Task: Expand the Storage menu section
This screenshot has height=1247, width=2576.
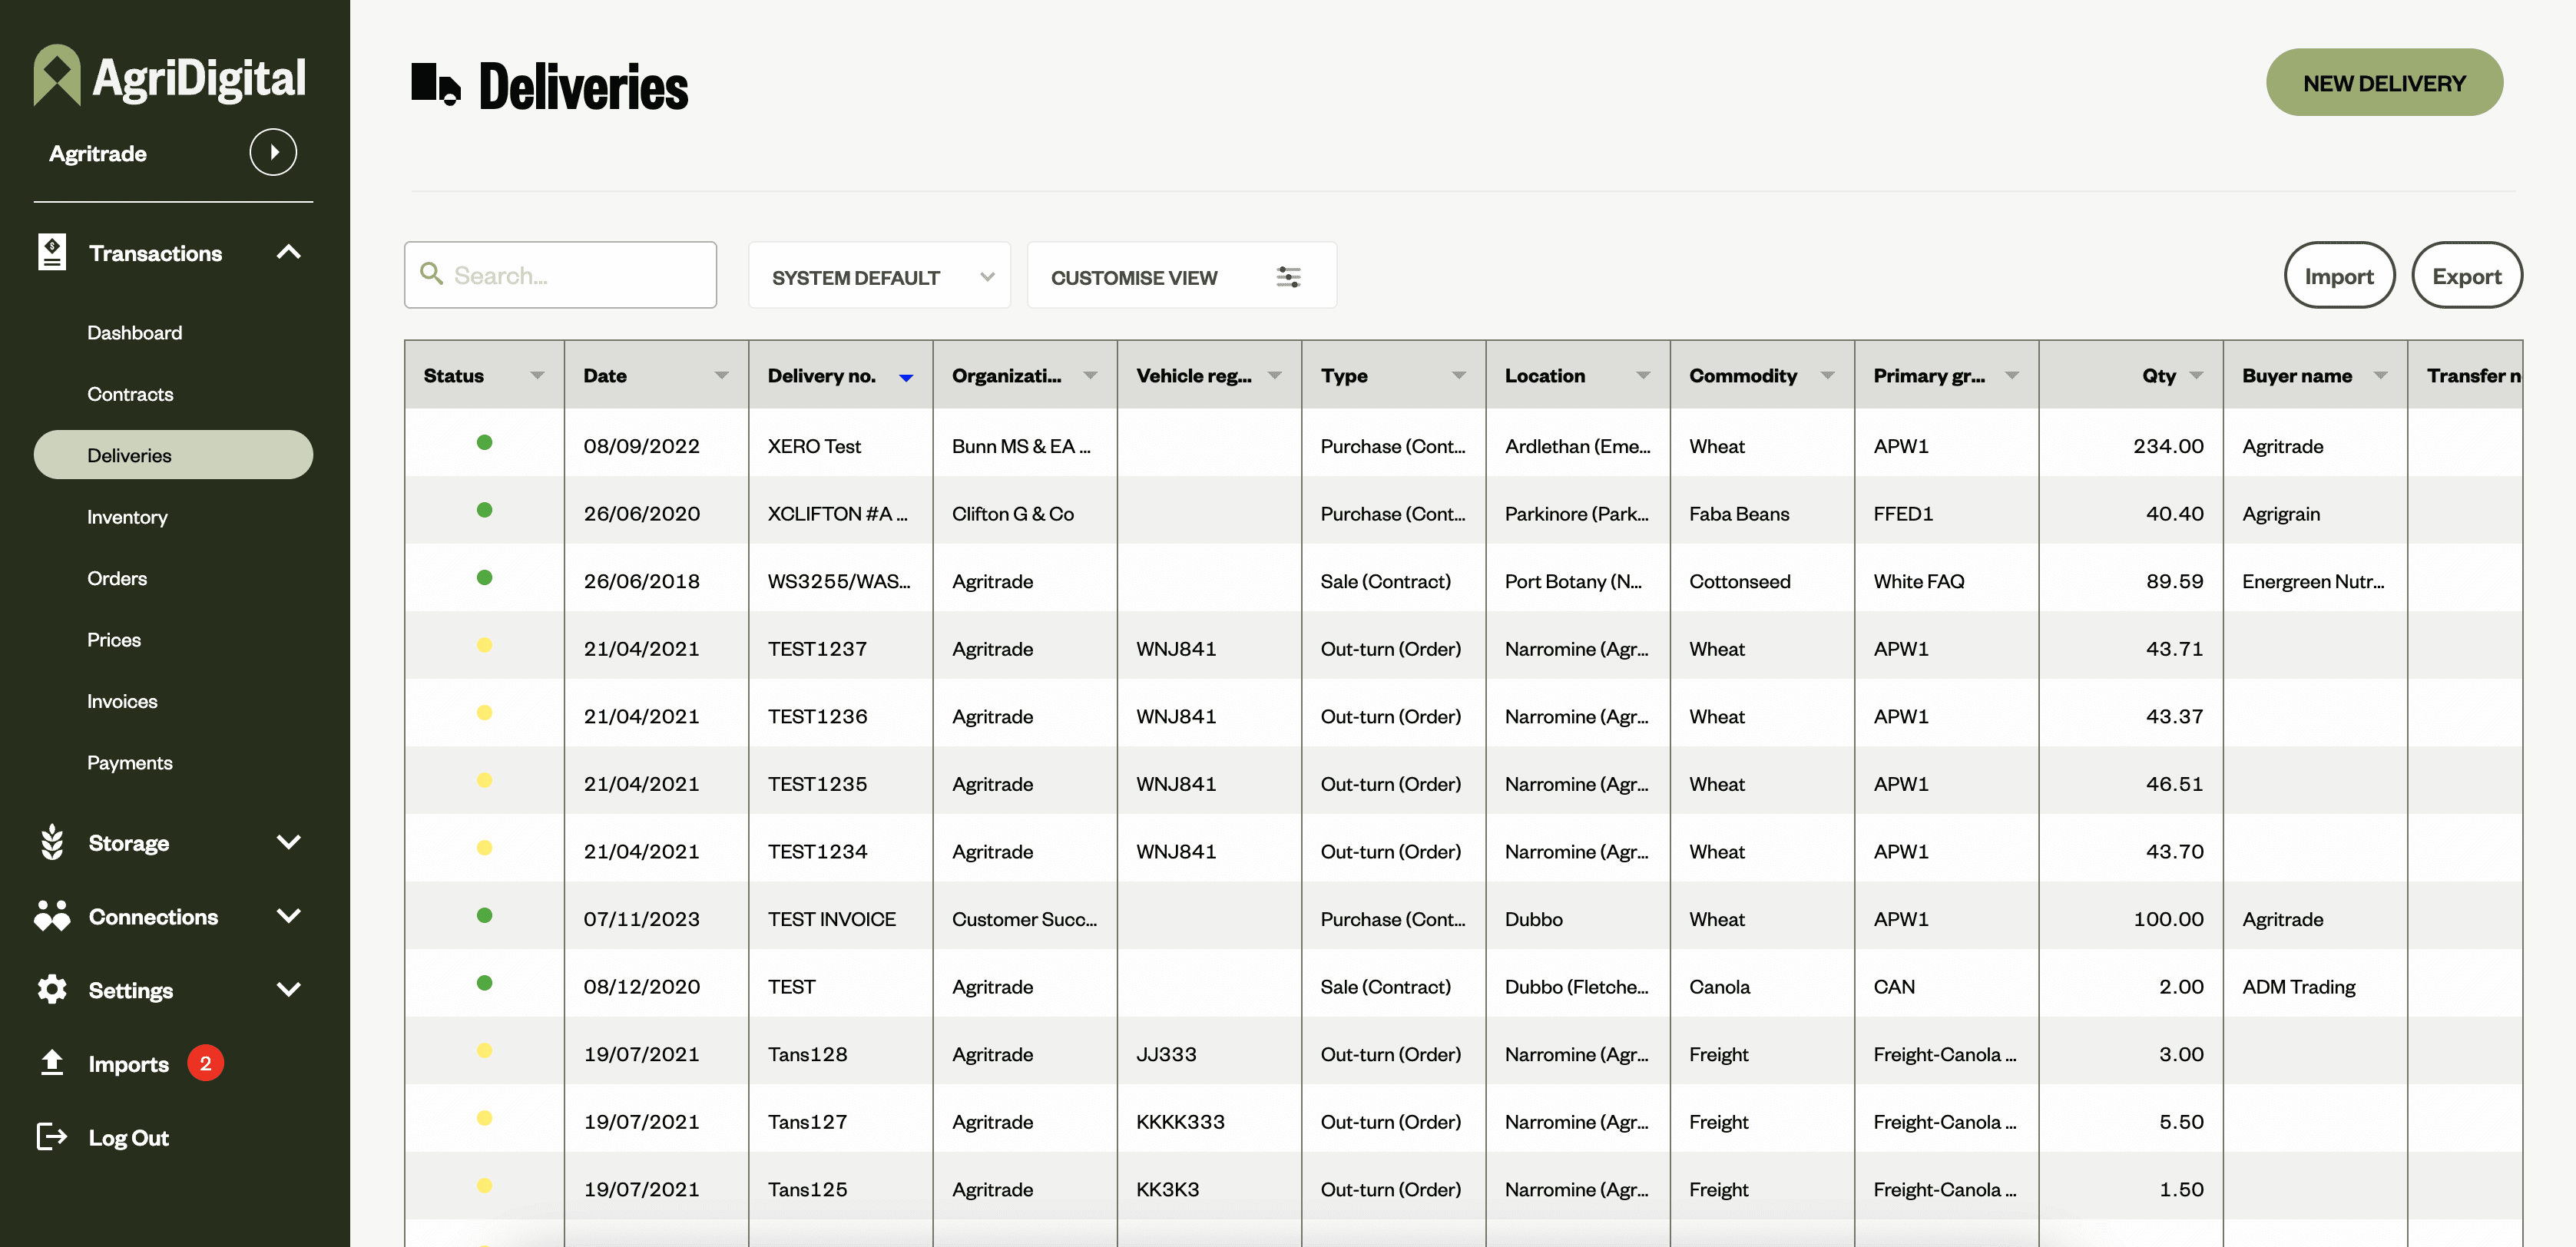Action: coord(288,842)
